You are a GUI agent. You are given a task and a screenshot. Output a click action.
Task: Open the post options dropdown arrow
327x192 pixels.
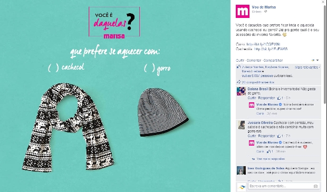pos(318,60)
